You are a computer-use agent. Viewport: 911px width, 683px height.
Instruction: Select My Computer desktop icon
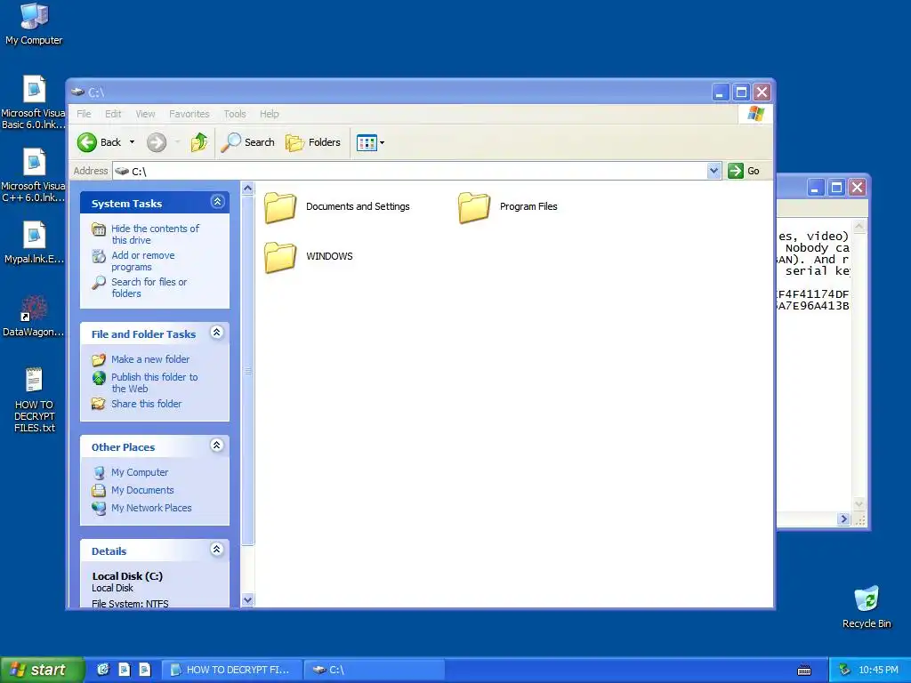point(34,24)
